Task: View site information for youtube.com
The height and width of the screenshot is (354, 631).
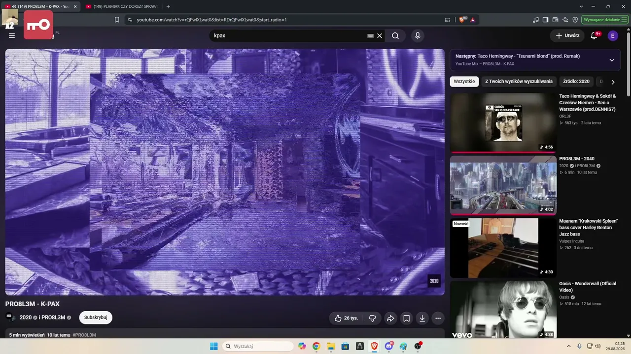Action: [130, 20]
